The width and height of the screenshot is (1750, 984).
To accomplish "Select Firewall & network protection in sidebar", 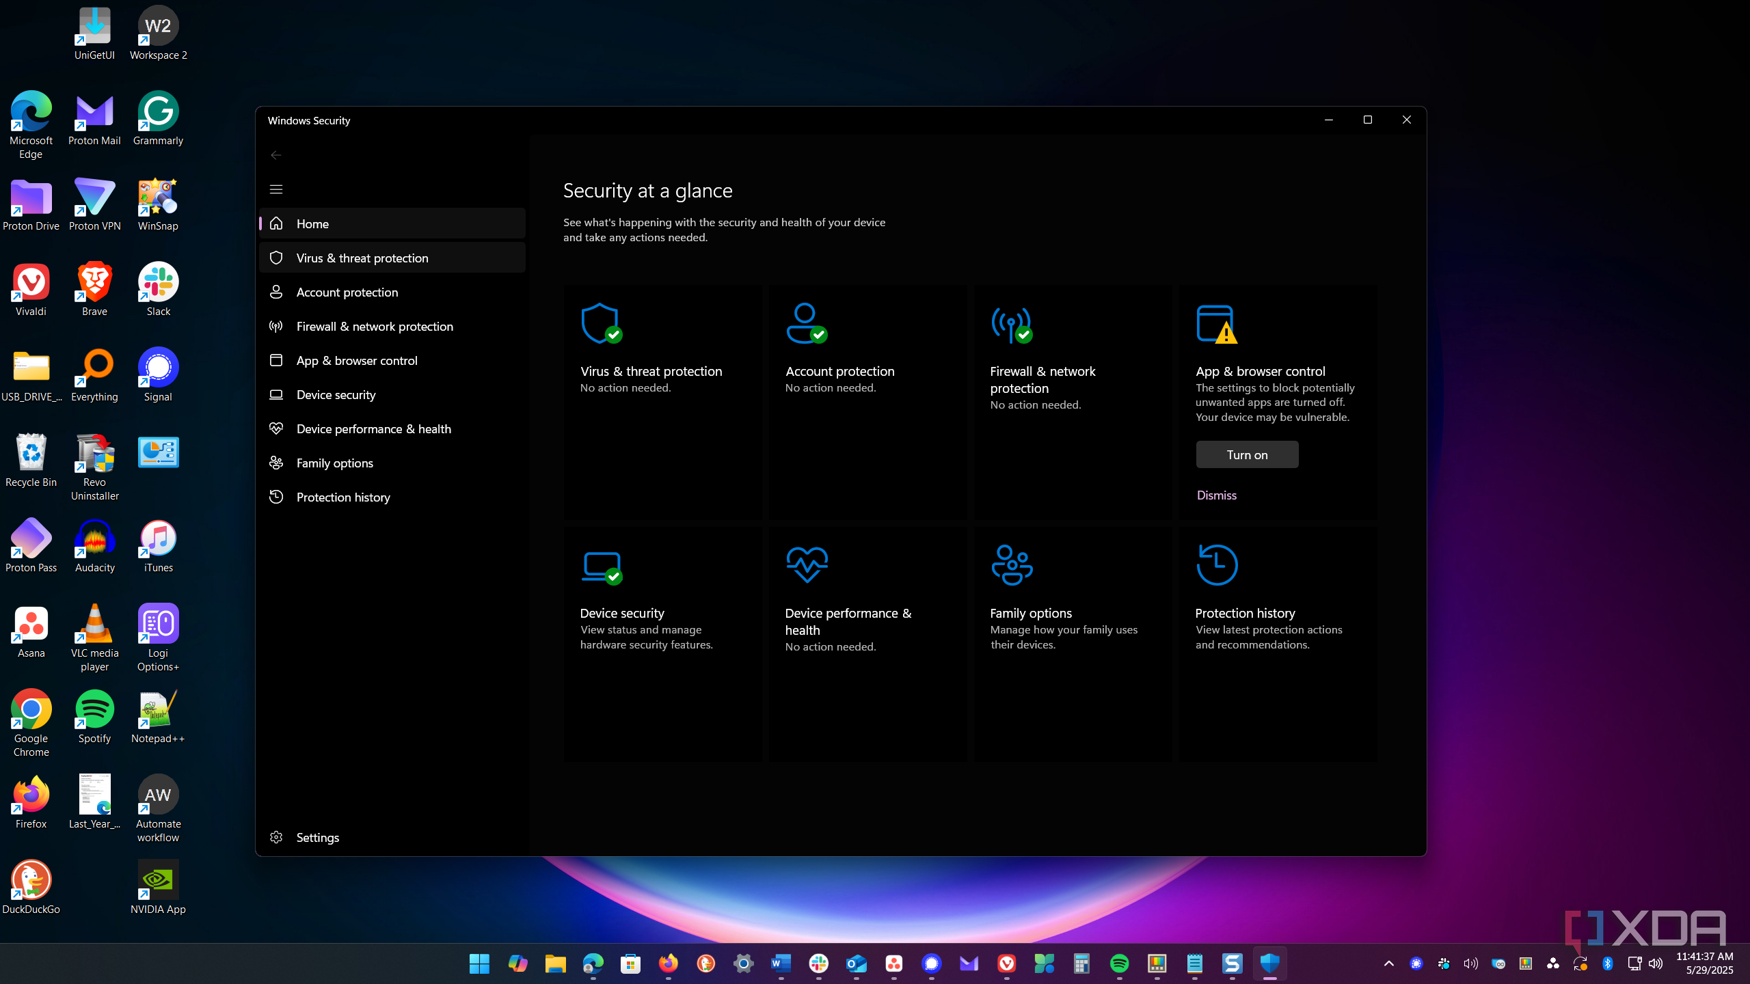I will [x=375, y=326].
